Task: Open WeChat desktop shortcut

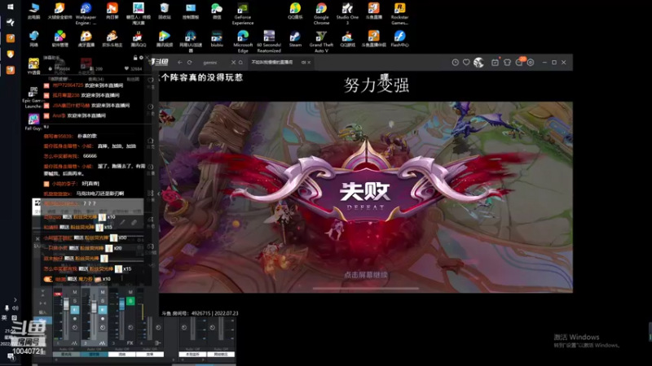Action: click(x=217, y=11)
